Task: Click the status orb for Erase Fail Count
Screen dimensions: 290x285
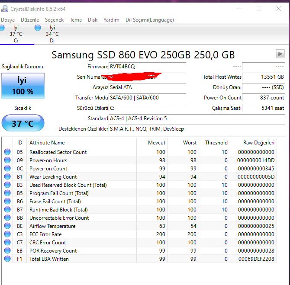Action: (7, 201)
